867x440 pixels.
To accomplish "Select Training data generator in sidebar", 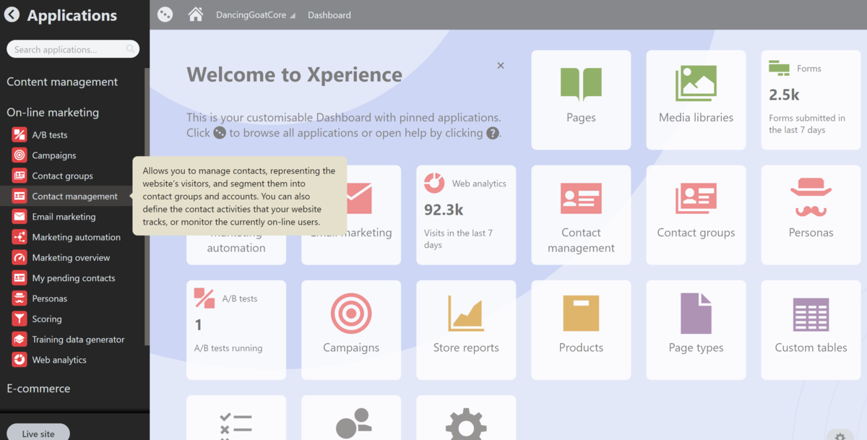I will click(x=78, y=340).
